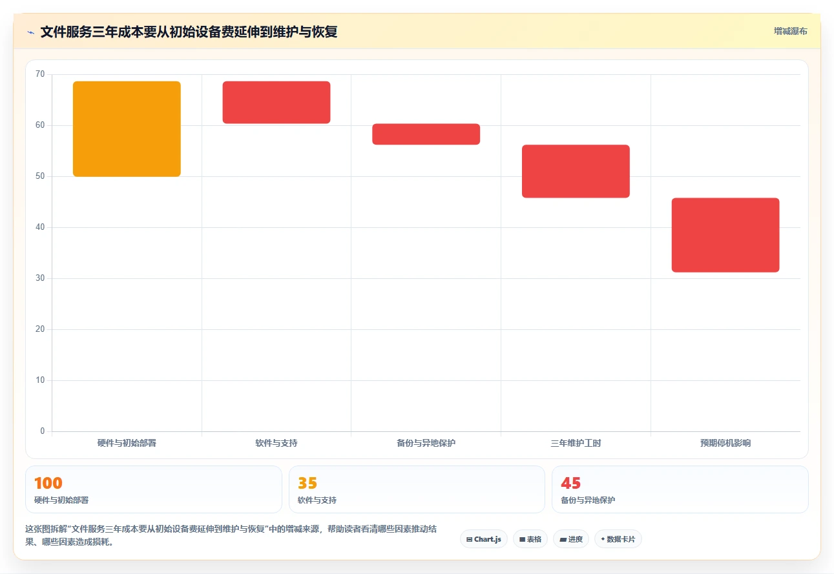This screenshot has height=574, width=834.
Task: Click the 进度 tag chip
Action: [571, 539]
